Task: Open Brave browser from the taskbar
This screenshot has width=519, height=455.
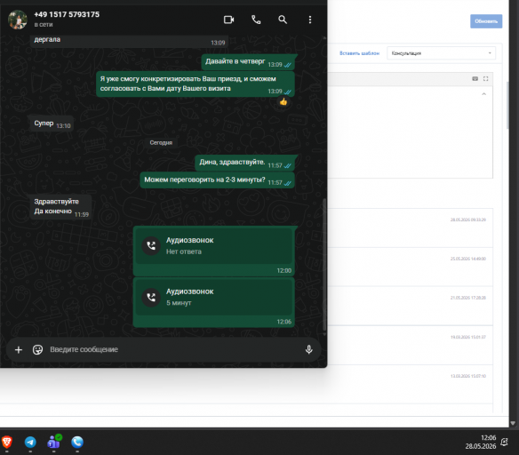Action: tap(7, 442)
